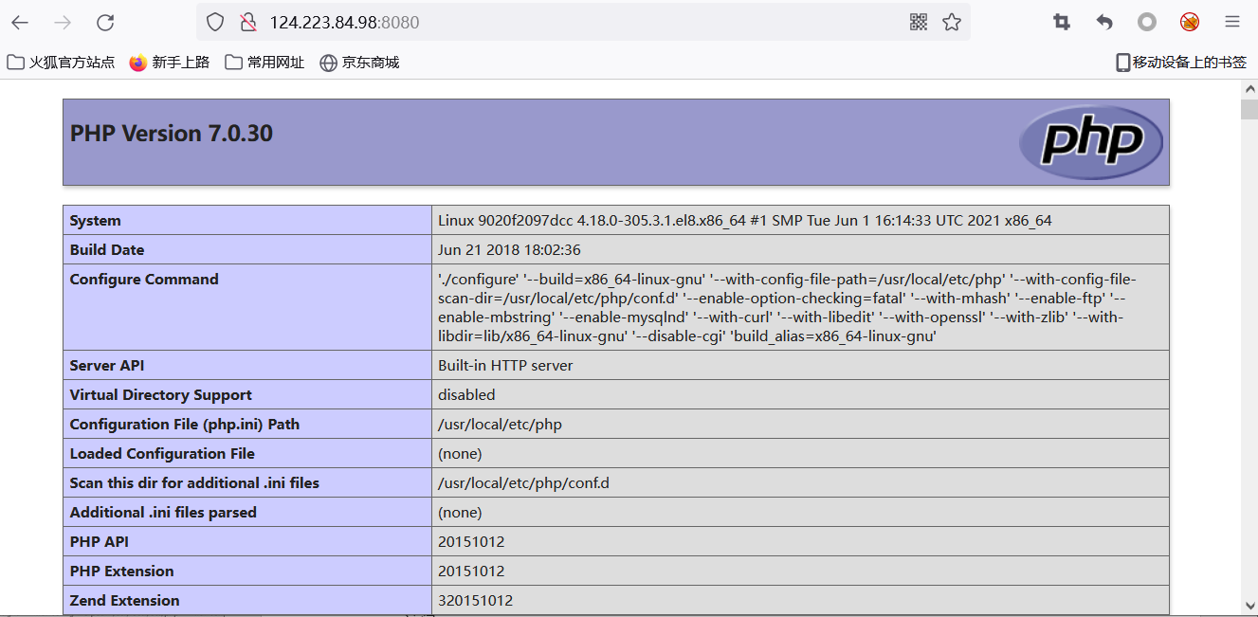Select Additional .ini files parsed label
Image resolution: width=1258 pixels, height=617 pixels.
pyautogui.click(x=163, y=513)
